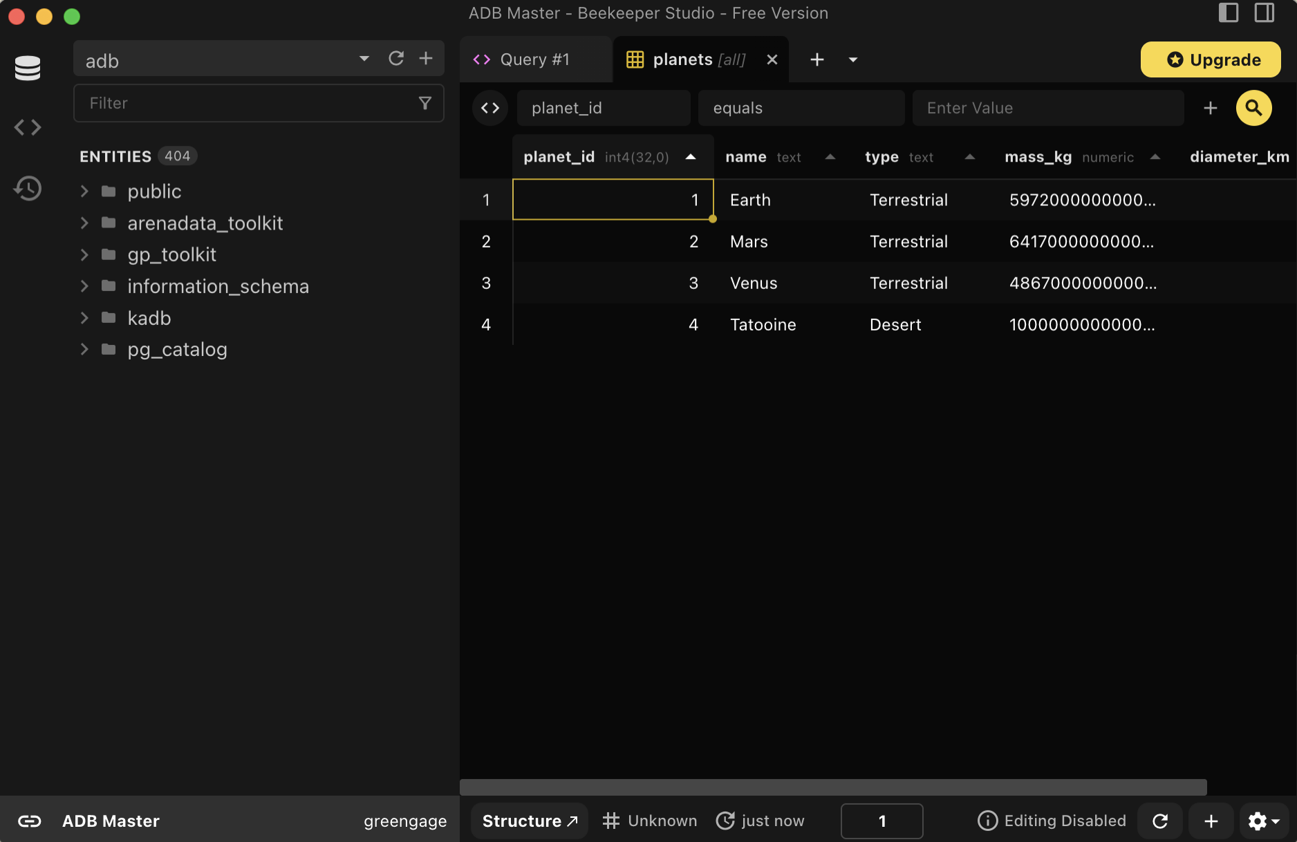Viewport: 1297px width, 842px height.
Task: Click the greengage connection type label
Action: [x=405, y=821]
